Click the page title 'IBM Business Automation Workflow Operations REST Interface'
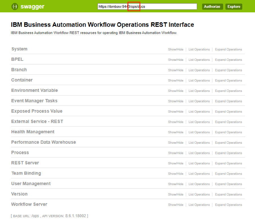 click(x=102, y=25)
